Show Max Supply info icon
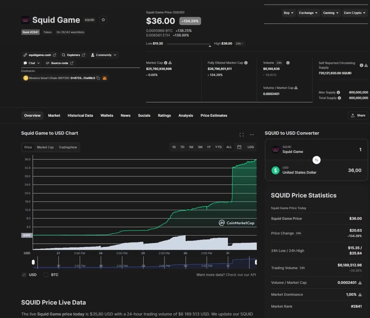The height and width of the screenshot is (318, 370). coord(338,93)
